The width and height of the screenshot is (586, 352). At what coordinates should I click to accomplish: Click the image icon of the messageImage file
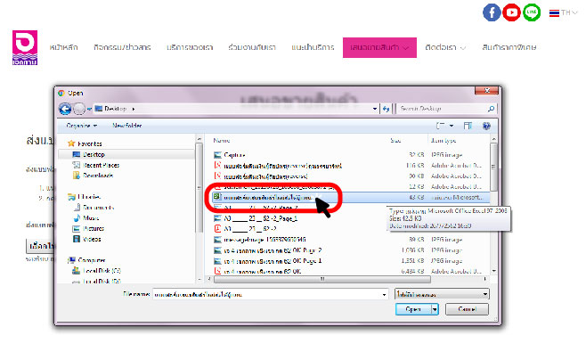tap(217, 240)
